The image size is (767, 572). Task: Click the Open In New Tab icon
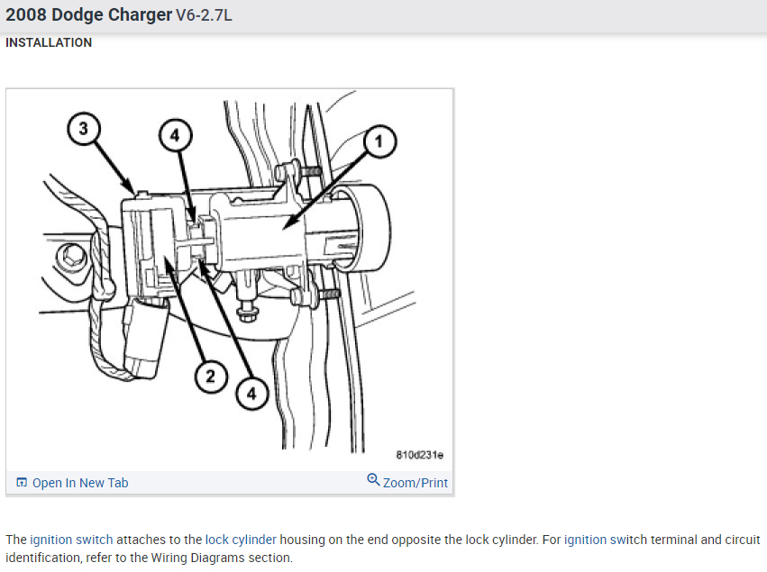point(22,483)
